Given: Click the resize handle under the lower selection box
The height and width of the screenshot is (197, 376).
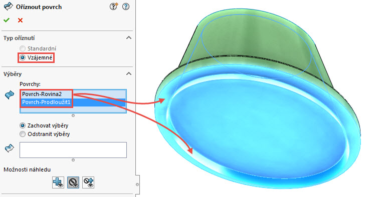Looking at the screenshot, I should coord(73,160).
